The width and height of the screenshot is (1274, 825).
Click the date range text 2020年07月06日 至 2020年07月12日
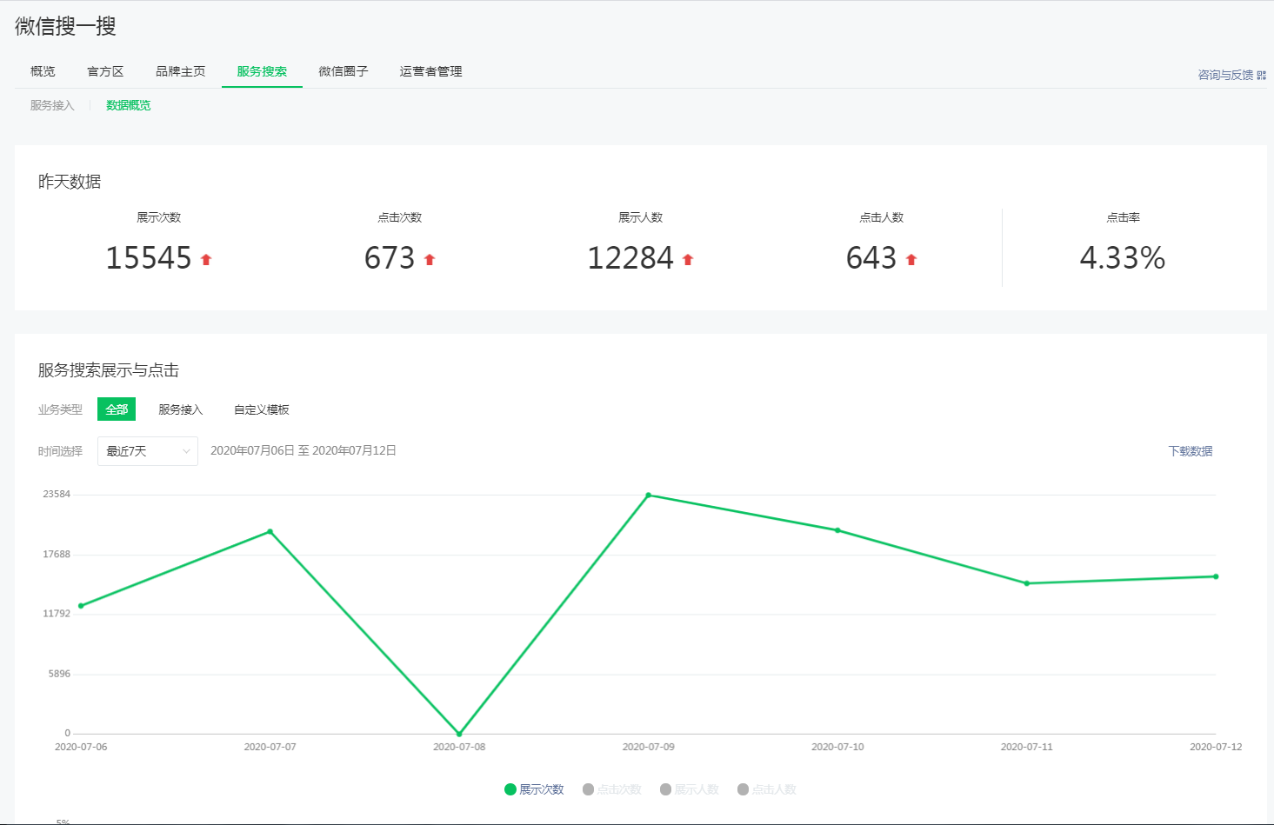[x=303, y=450]
